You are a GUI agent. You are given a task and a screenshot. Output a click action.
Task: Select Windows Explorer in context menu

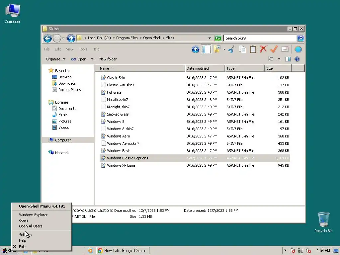[x=41, y=215]
